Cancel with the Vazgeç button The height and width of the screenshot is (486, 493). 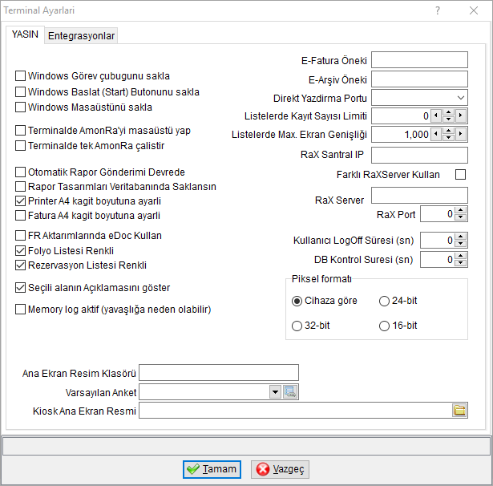click(x=280, y=469)
